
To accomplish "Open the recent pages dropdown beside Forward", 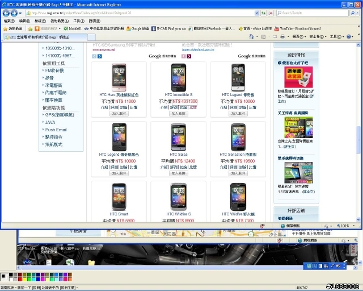I will tap(20, 13).
